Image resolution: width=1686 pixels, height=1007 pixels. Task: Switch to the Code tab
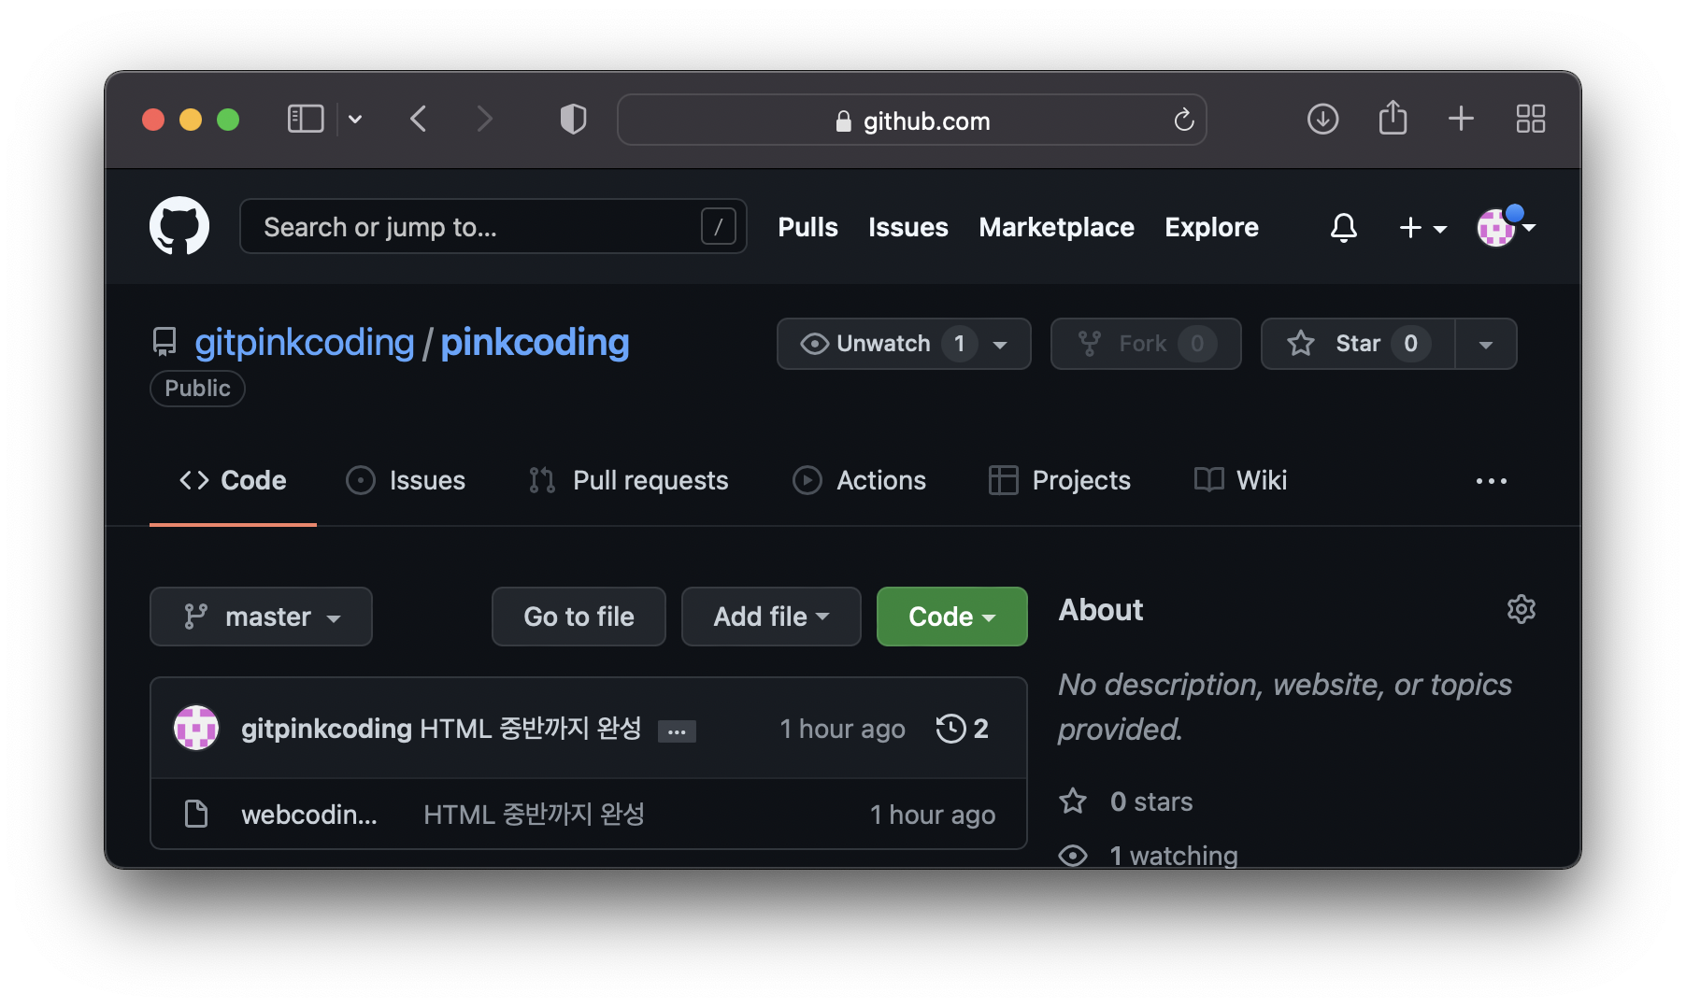(233, 480)
